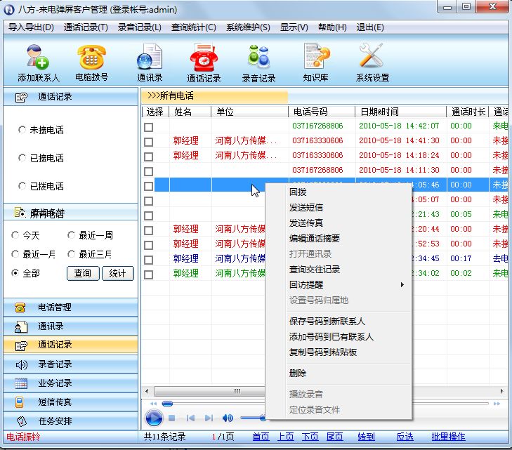Image resolution: width=512 pixels, height=450 pixels.
Task: Open 系统设置 toolbar icon
Action: pos(372,61)
